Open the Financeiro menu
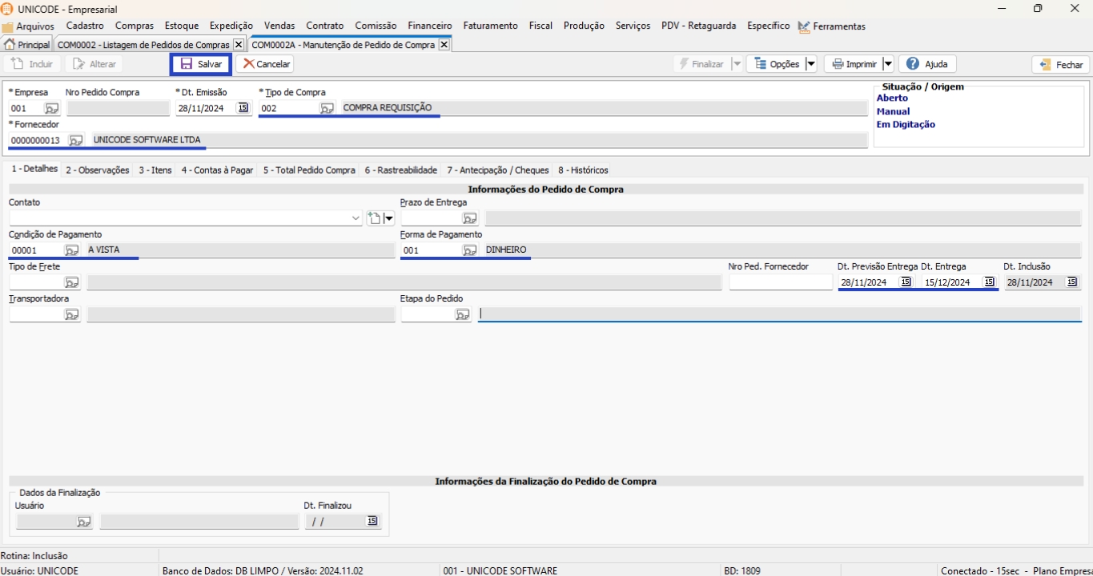The image size is (1093, 576). [429, 26]
